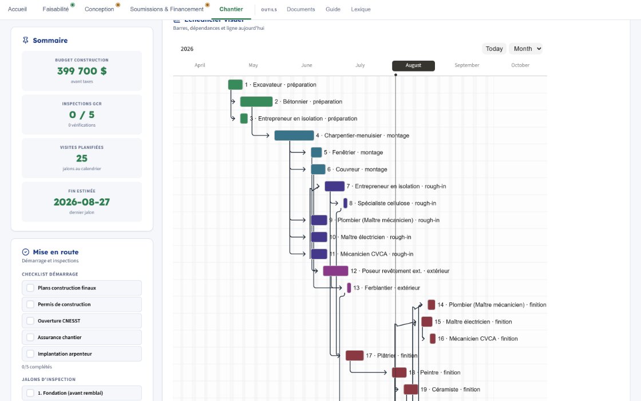Check Assurance chantier checkbox
Image resolution: width=641 pixels, height=401 pixels.
pyautogui.click(x=30, y=337)
